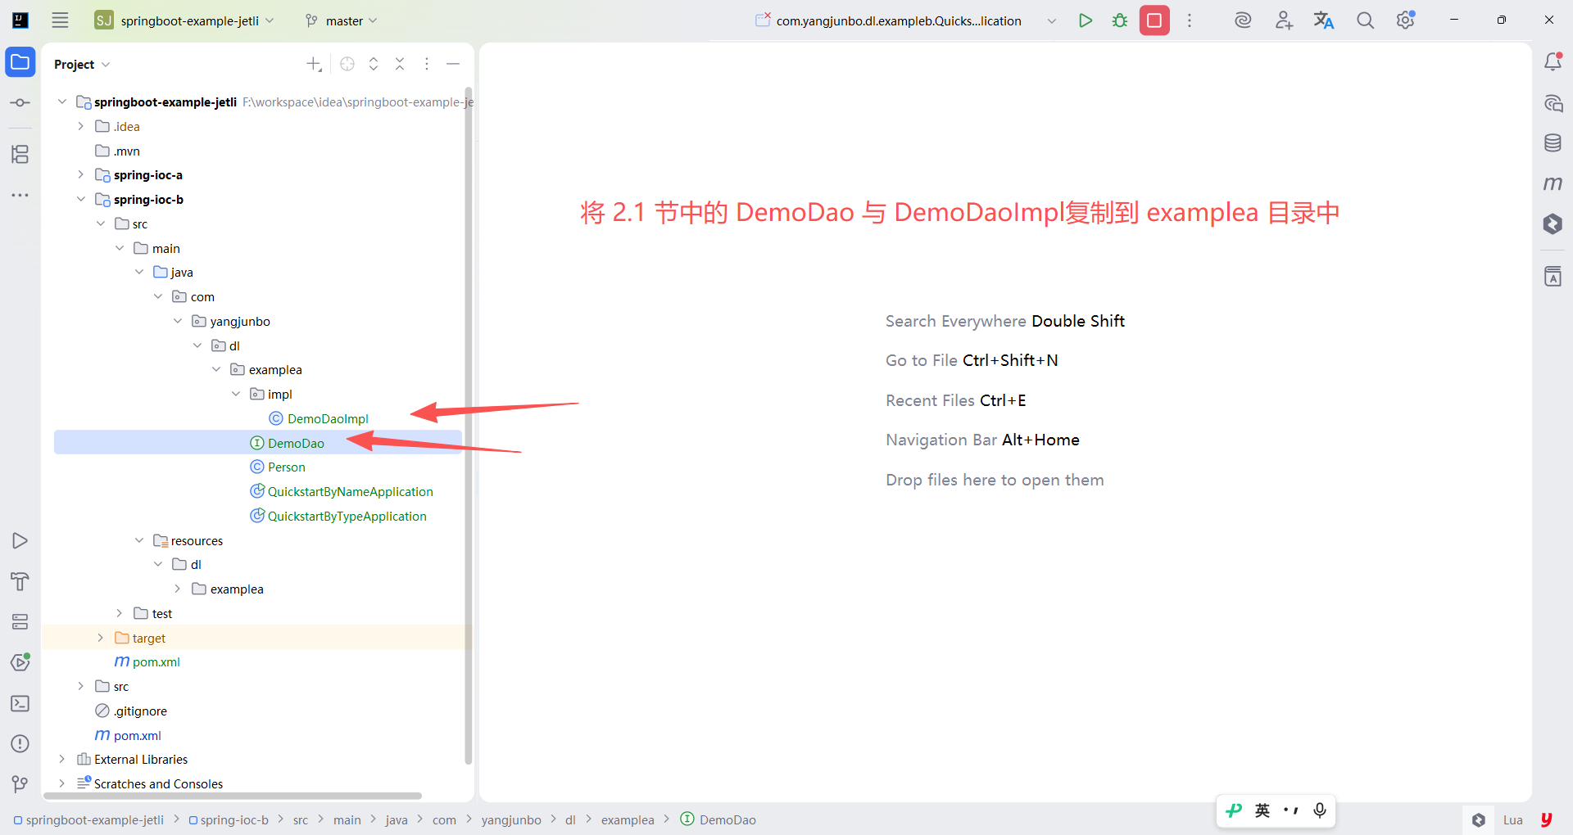The height and width of the screenshot is (835, 1573).
Task: Click yangjunbo in breadcrumb bar
Action: click(511, 820)
